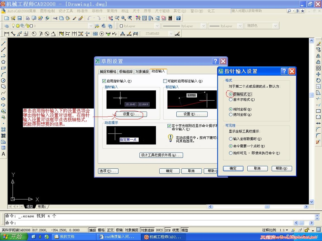The image size is (322, 241).
Task: Click the Cut scissors icon
Action: click(55, 18)
